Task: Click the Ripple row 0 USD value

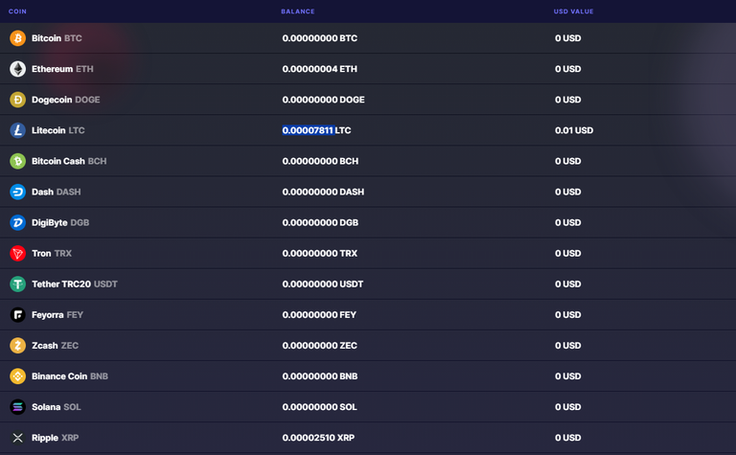Action: 568,438
